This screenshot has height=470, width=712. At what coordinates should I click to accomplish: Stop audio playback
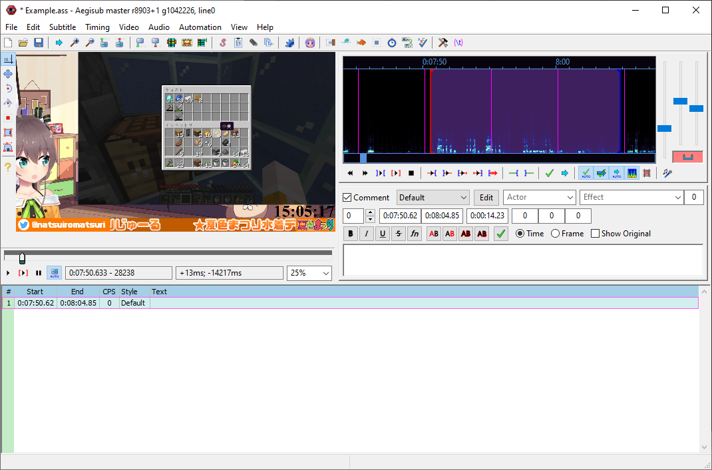click(x=411, y=173)
